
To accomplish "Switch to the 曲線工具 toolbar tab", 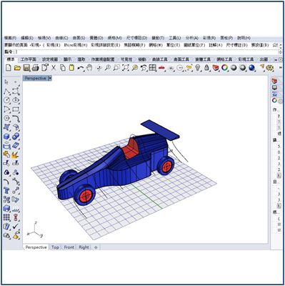I will (x=160, y=59).
